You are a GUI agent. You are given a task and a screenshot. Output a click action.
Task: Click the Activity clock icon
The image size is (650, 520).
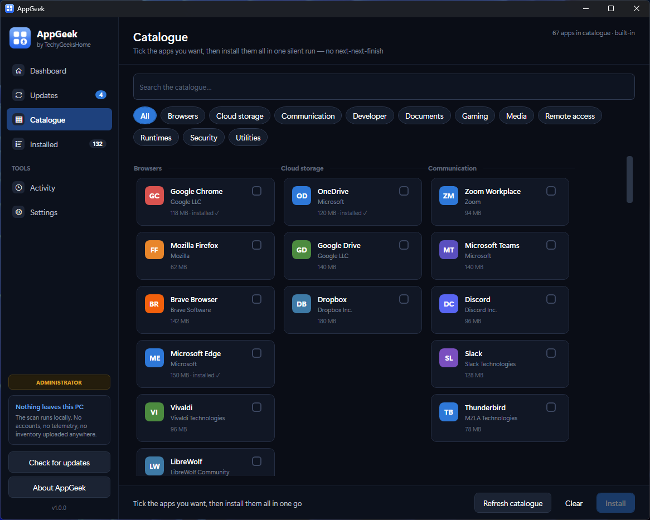(18, 188)
